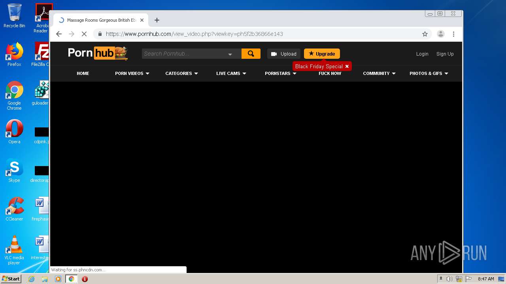Expand the PHOTOS & GIFS menu
The width and height of the screenshot is (506, 284).
tap(429, 73)
